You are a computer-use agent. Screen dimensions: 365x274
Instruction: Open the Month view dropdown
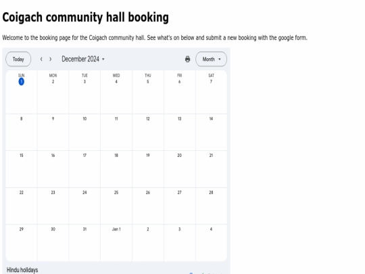tap(211, 59)
